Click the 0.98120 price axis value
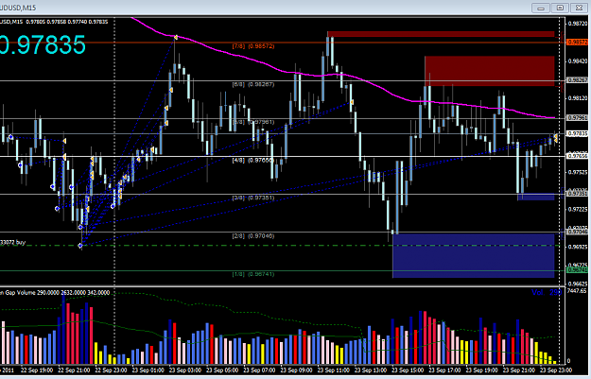 point(578,98)
